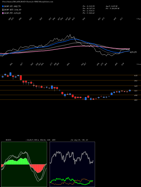Click the peak of the white price line
This screenshot has width=141, height=187.
70,35
